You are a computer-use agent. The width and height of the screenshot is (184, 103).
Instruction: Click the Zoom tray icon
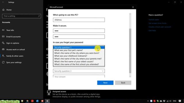[x=151, y=101]
